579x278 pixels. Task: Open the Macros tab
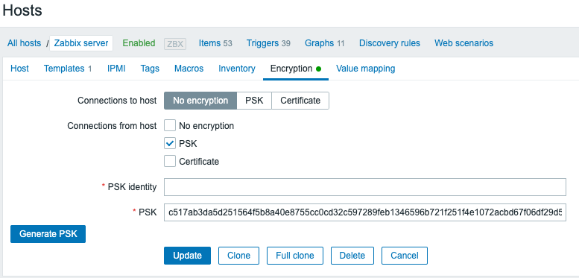[189, 69]
